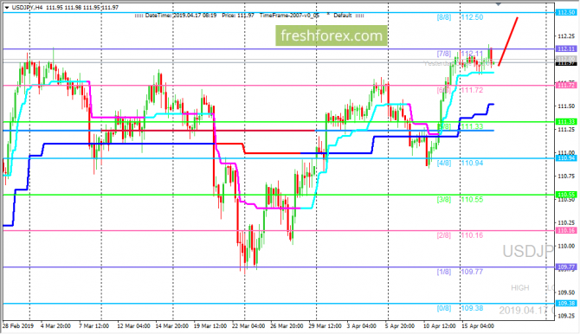Select the 110.94 blue price tag
The height and width of the screenshot is (334, 580).
coord(566,158)
